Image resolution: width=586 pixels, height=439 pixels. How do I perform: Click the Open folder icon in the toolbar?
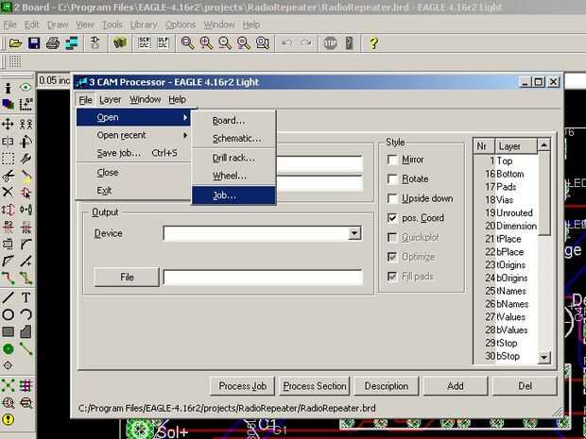click(15, 43)
